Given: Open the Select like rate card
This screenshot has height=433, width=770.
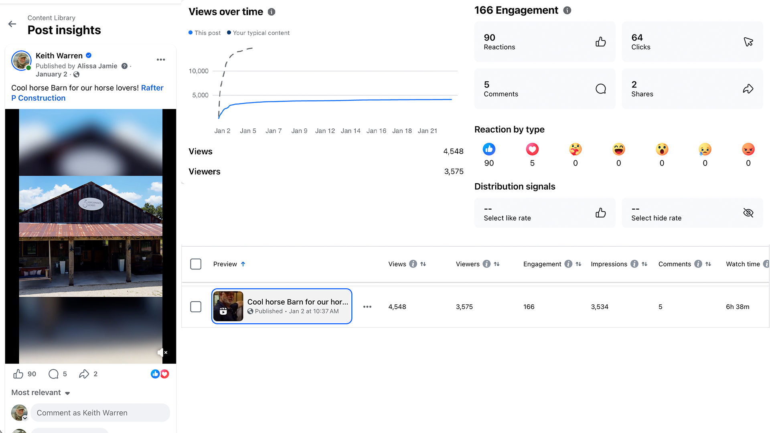Looking at the screenshot, I should click(x=545, y=213).
